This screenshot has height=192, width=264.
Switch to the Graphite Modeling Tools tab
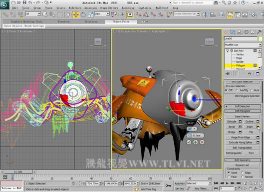26,21
